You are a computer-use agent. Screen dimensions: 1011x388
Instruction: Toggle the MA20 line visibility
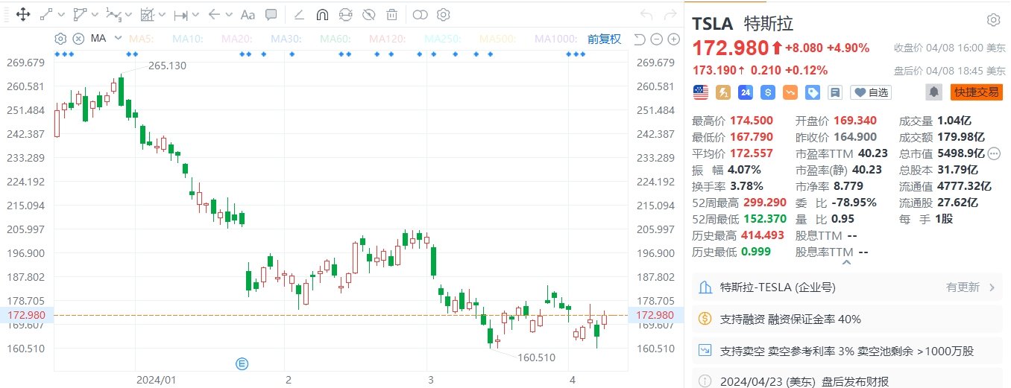coord(238,39)
